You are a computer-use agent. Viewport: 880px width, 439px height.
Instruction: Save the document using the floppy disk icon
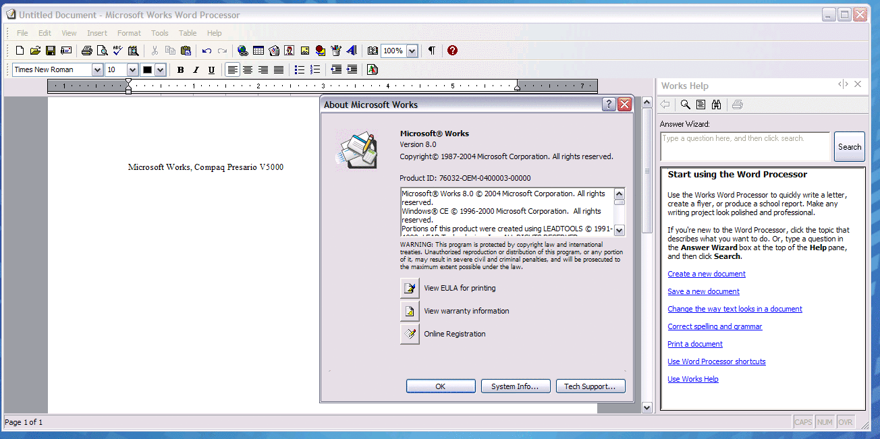(51, 51)
